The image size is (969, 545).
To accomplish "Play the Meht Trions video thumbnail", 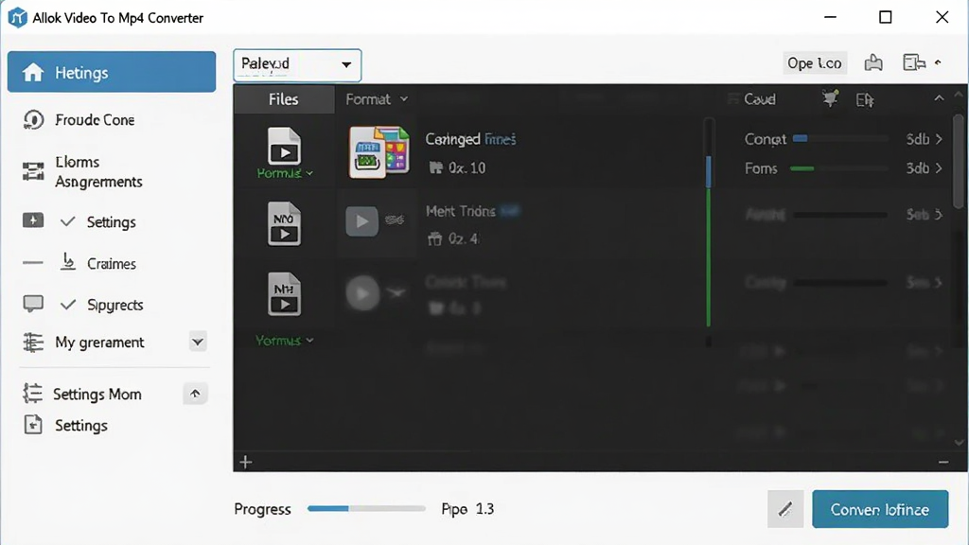I will click(361, 221).
